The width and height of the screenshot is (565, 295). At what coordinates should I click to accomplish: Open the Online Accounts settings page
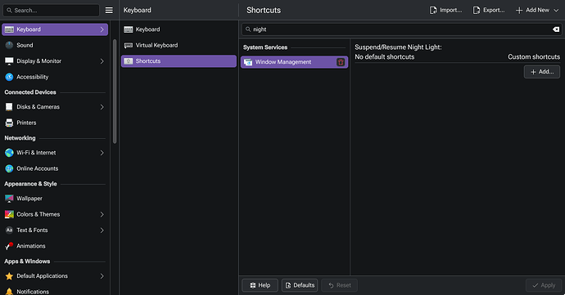tap(55, 168)
